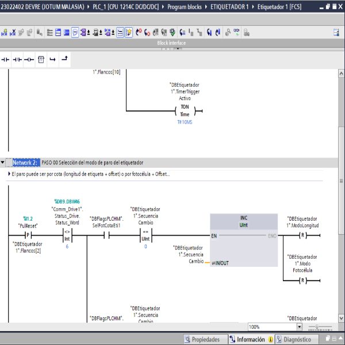The image size is (345, 345).
Task: Float the editor window button in title bar
Action: click(328, 6)
